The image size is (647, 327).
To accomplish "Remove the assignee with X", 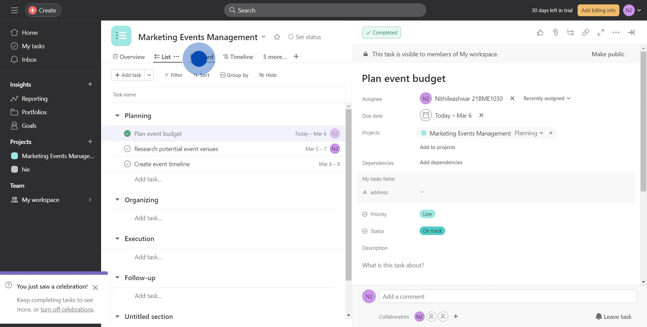I will [x=512, y=98].
